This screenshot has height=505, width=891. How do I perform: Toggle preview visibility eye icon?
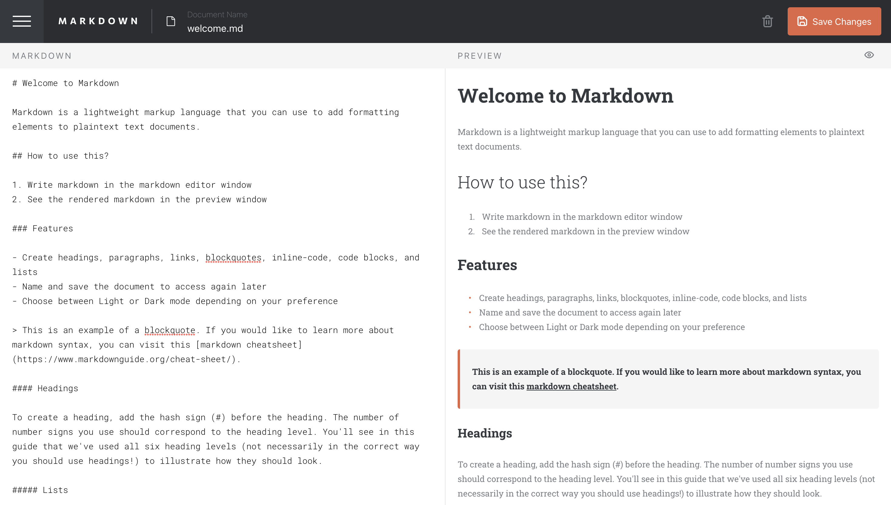tap(869, 55)
